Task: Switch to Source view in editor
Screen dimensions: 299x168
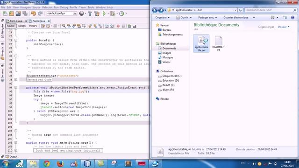Action: (11, 26)
